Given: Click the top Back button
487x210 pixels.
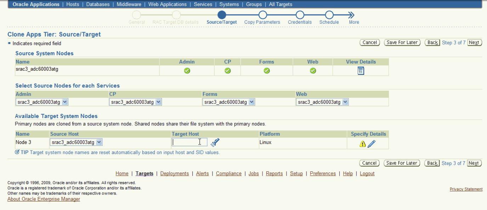Looking at the screenshot, I should click(x=432, y=42).
